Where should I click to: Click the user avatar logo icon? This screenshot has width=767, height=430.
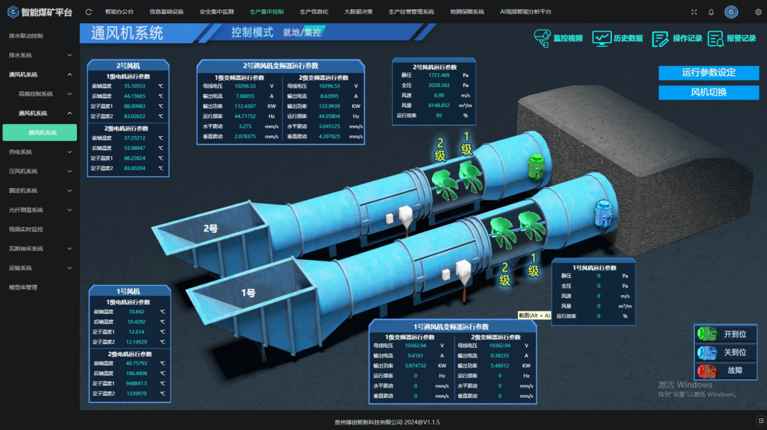coord(731,12)
